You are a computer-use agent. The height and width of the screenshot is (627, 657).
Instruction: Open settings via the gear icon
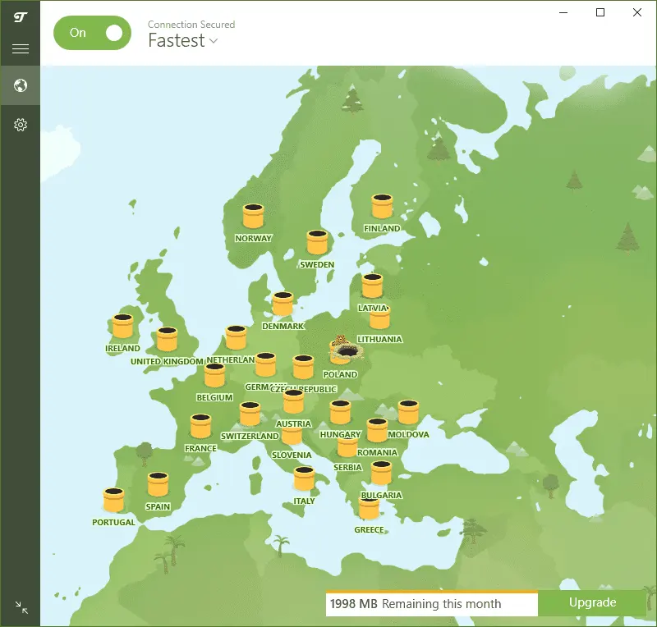click(x=21, y=125)
